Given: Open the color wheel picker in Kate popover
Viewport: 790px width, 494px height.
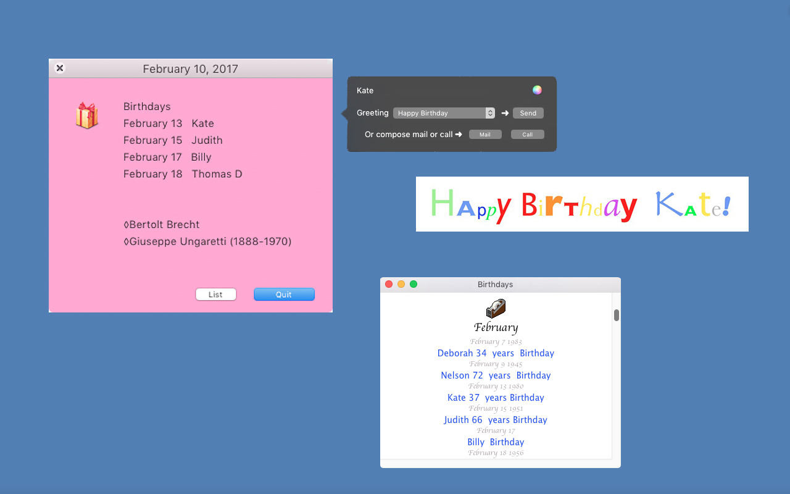Looking at the screenshot, I should click(x=537, y=90).
